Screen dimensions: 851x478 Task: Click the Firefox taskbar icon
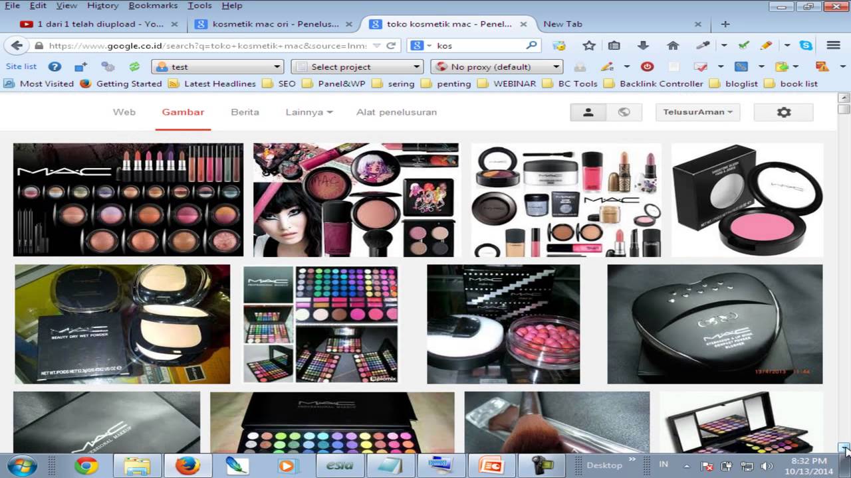point(187,465)
